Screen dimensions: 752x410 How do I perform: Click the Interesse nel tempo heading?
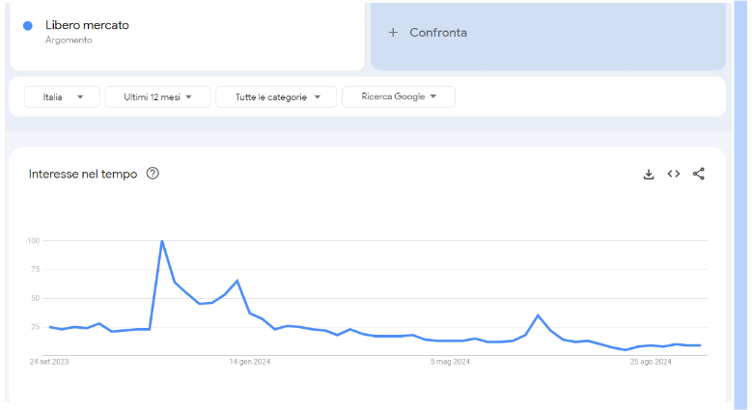click(83, 174)
